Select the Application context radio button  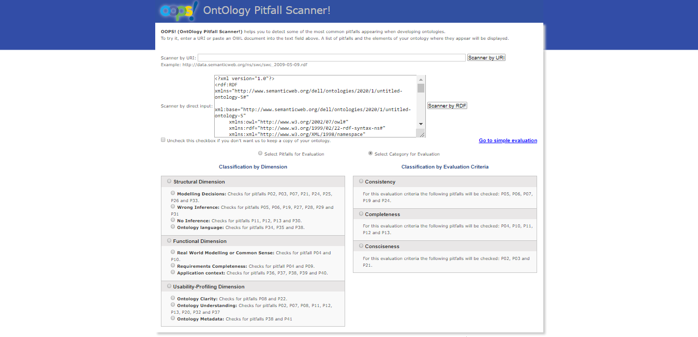[x=173, y=272]
